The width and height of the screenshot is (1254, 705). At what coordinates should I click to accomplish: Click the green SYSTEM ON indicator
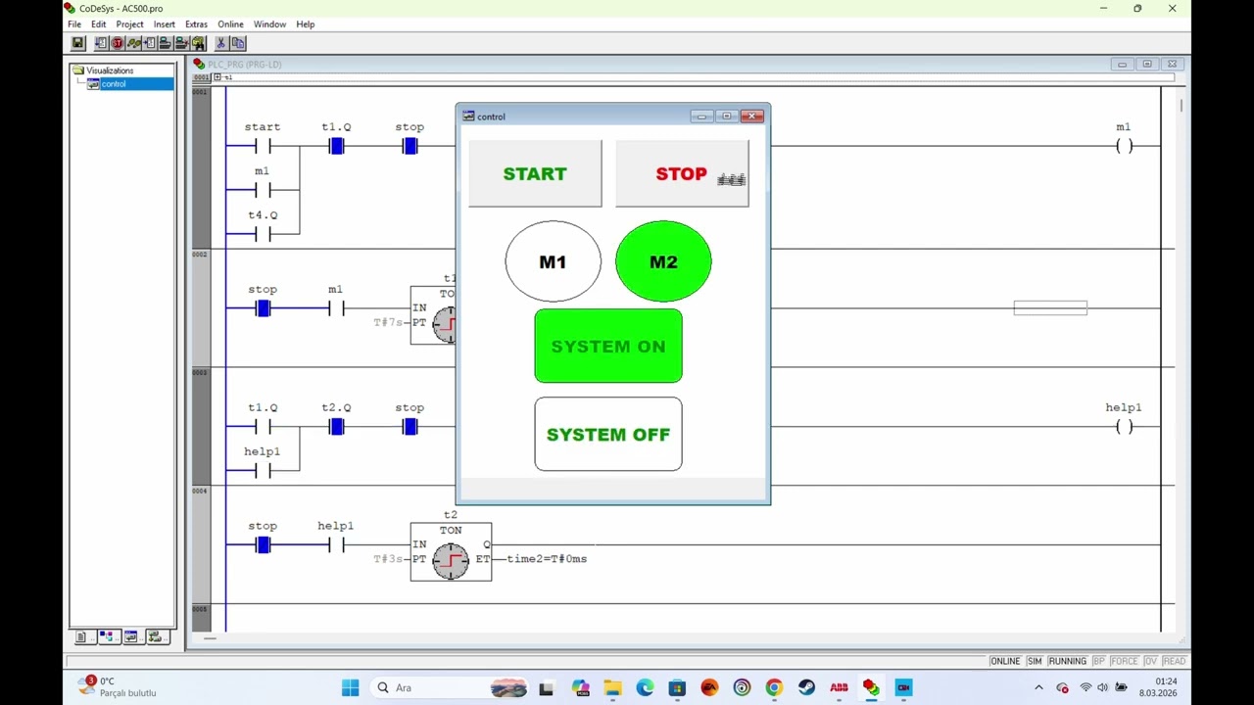click(608, 346)
